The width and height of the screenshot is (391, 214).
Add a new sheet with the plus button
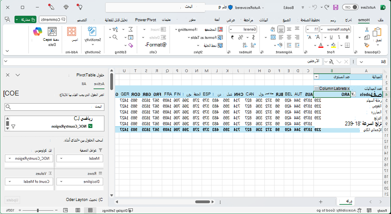[x=321, y=202]
